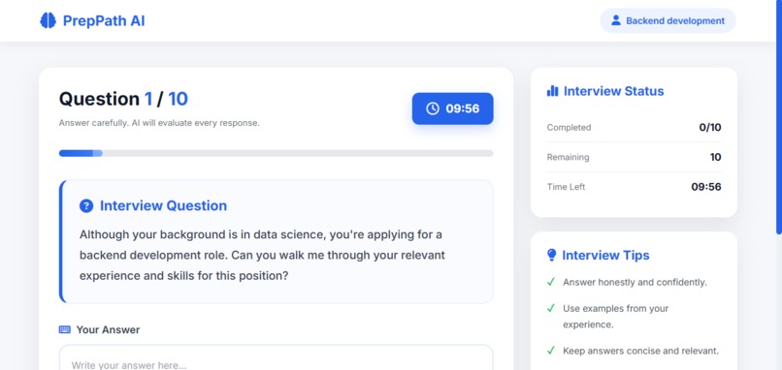Click the keyboard icon beside Your Answer
Screen dimensions: 782x370
click(65, 329)
